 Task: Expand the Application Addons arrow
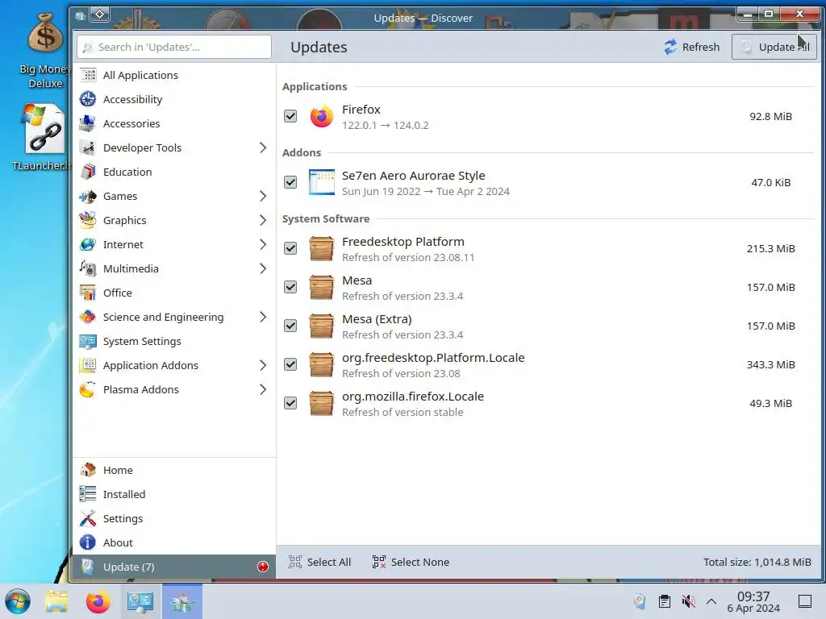click(x=263, y=365)
